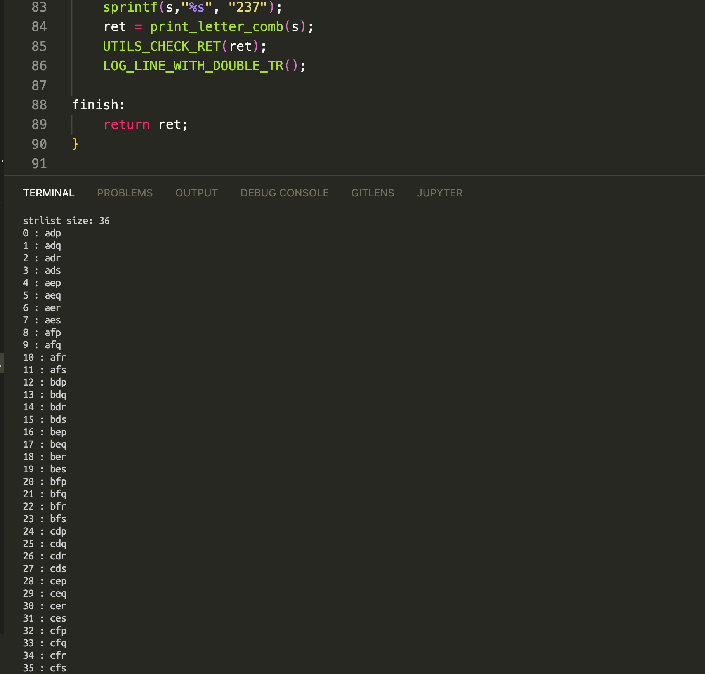
Task: Click the strlist size: 36 terminal line
Action: click(66, 221)
